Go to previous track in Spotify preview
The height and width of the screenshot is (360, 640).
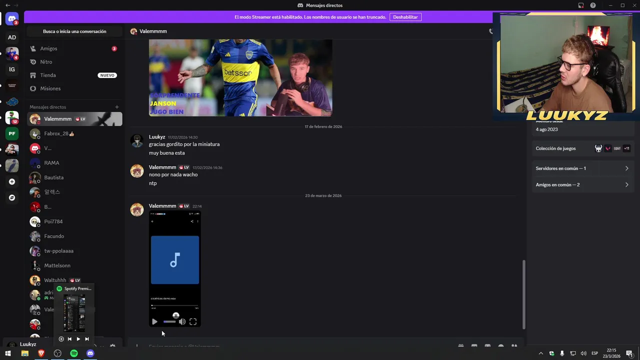[69, 339]
